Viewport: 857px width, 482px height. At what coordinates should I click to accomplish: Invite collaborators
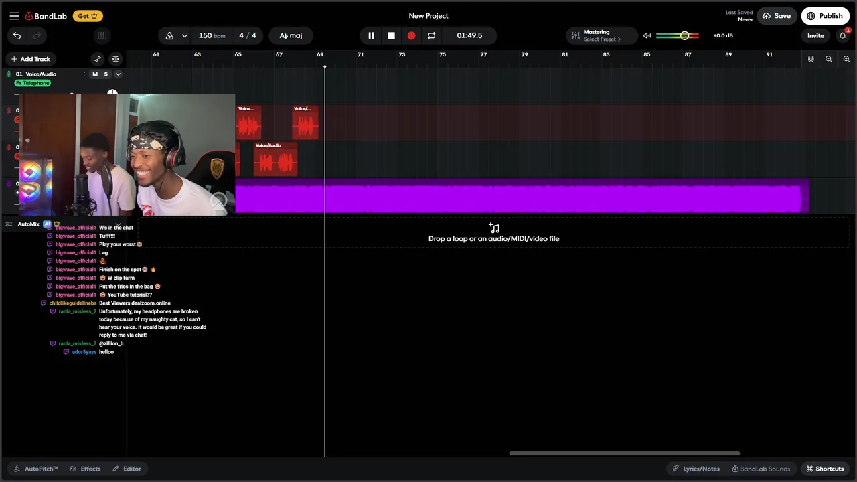click(815, 35)
